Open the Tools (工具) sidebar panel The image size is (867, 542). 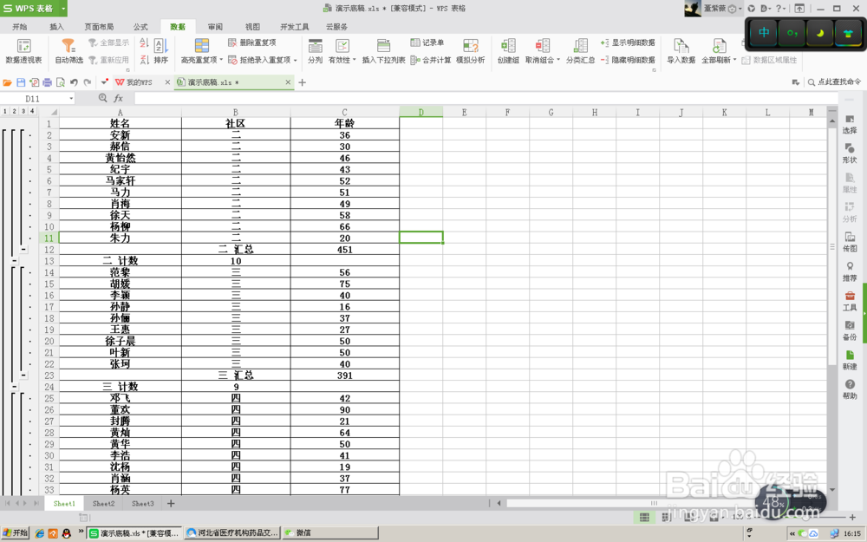coord(850,302)
